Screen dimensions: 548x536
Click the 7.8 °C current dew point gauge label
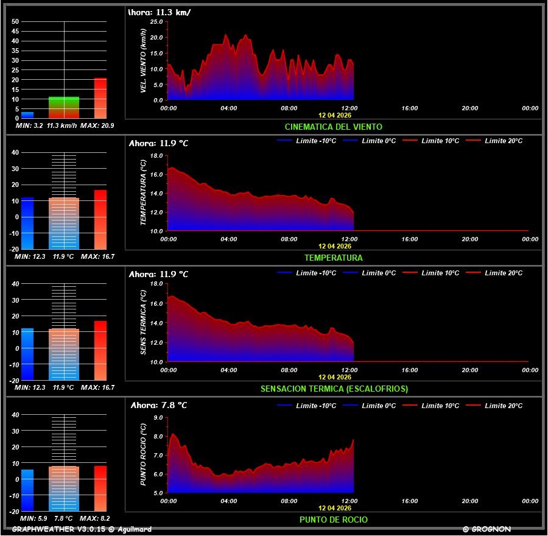coord(63,518)
